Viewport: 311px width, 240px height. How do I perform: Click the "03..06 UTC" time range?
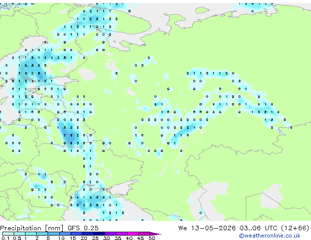[258, 228]
